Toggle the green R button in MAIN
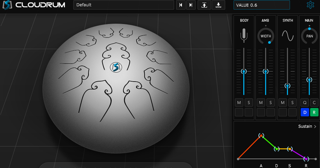Viewport: 320px width, 168px height. [x=314, y=112]
